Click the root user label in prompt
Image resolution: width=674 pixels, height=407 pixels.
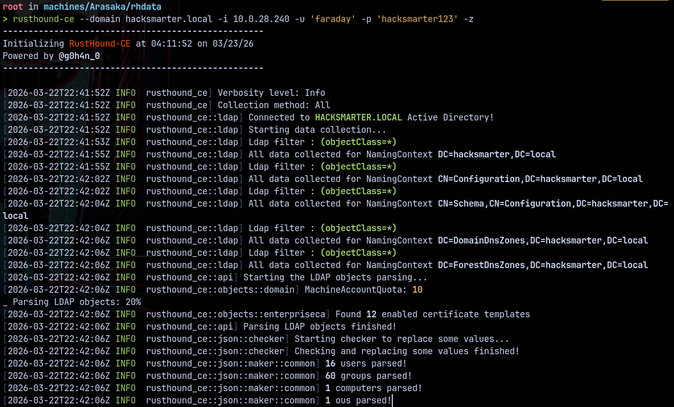[13, 6]
